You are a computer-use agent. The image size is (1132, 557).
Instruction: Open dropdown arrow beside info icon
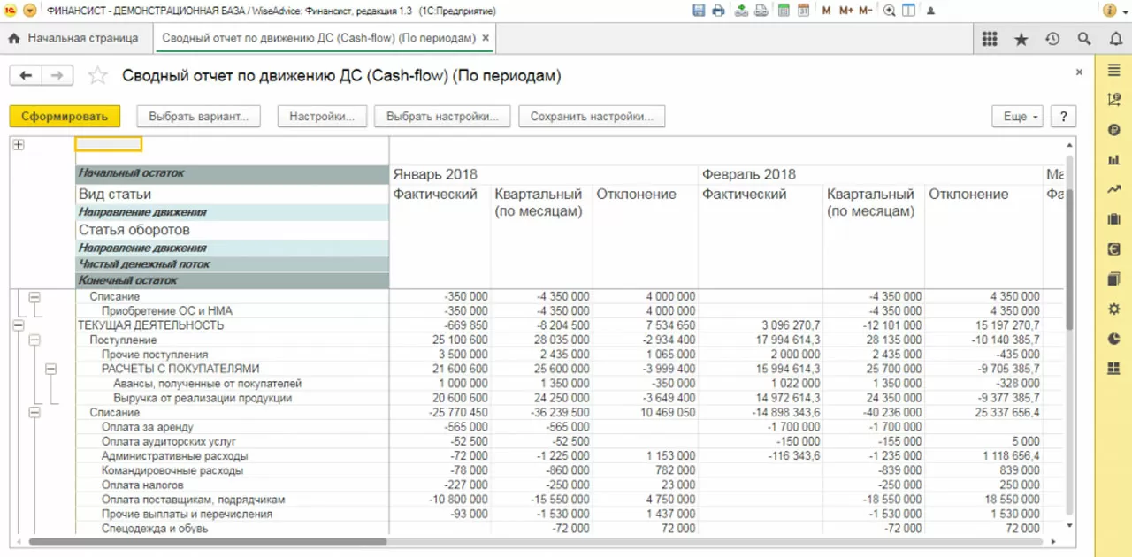pyautogui.click(x=1123, y=11)
